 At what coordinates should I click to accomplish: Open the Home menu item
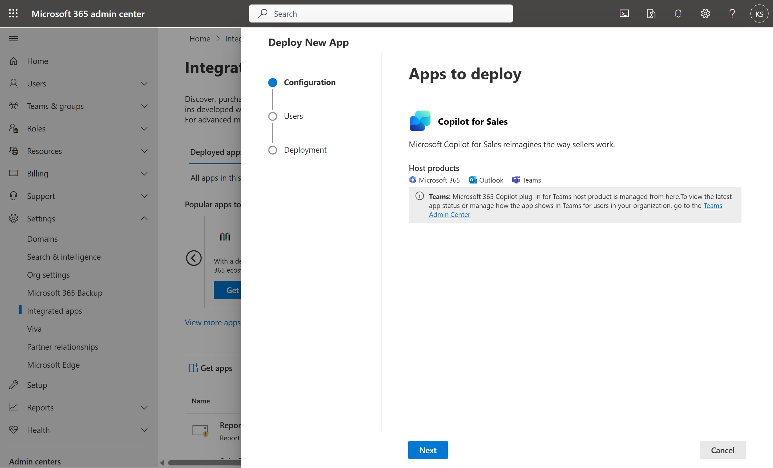coord(38,61)
